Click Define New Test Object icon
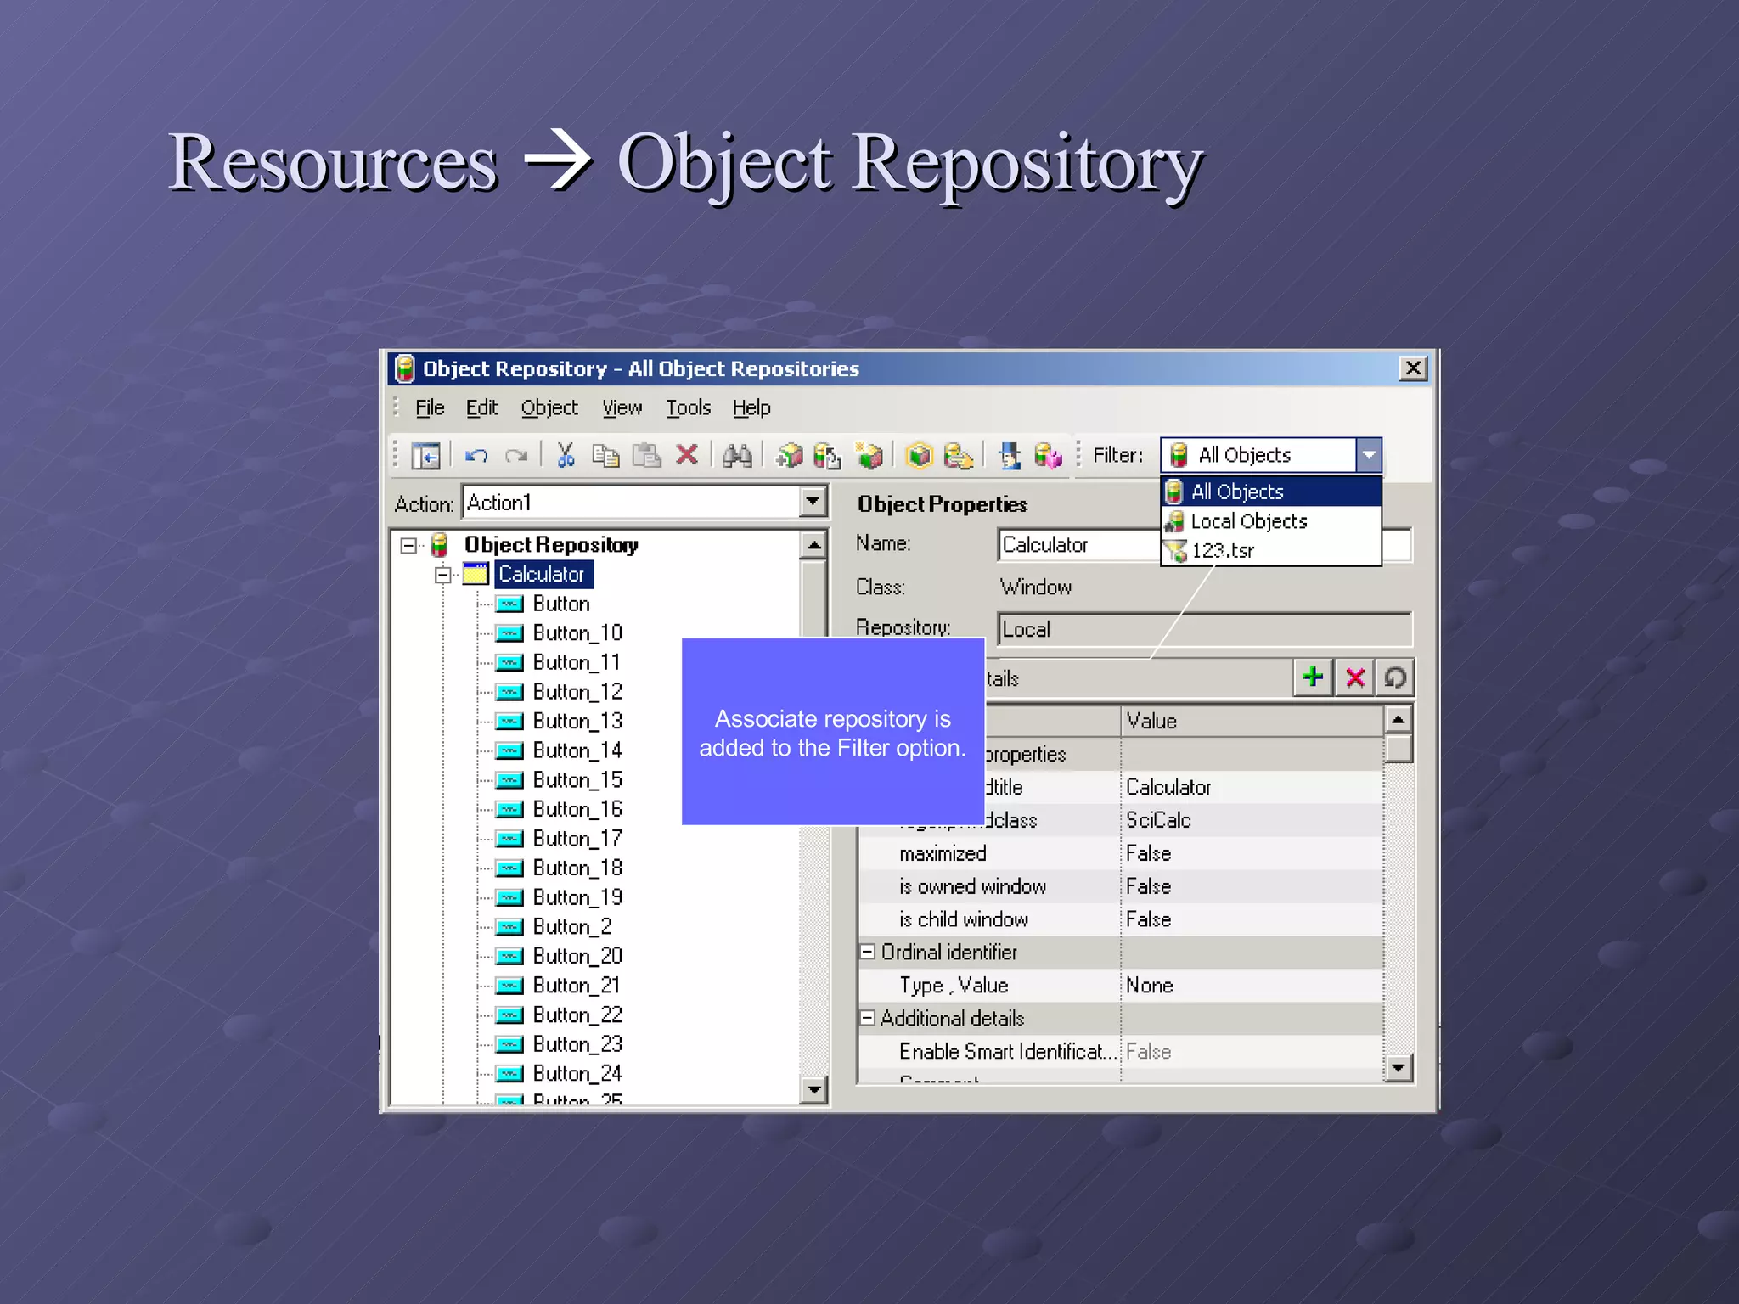The image size is (1739, 1304). (x=869, y=456)
